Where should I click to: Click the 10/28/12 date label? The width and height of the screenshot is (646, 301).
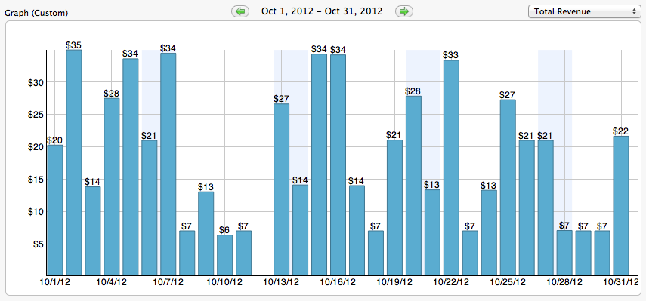tap(564, 282)
